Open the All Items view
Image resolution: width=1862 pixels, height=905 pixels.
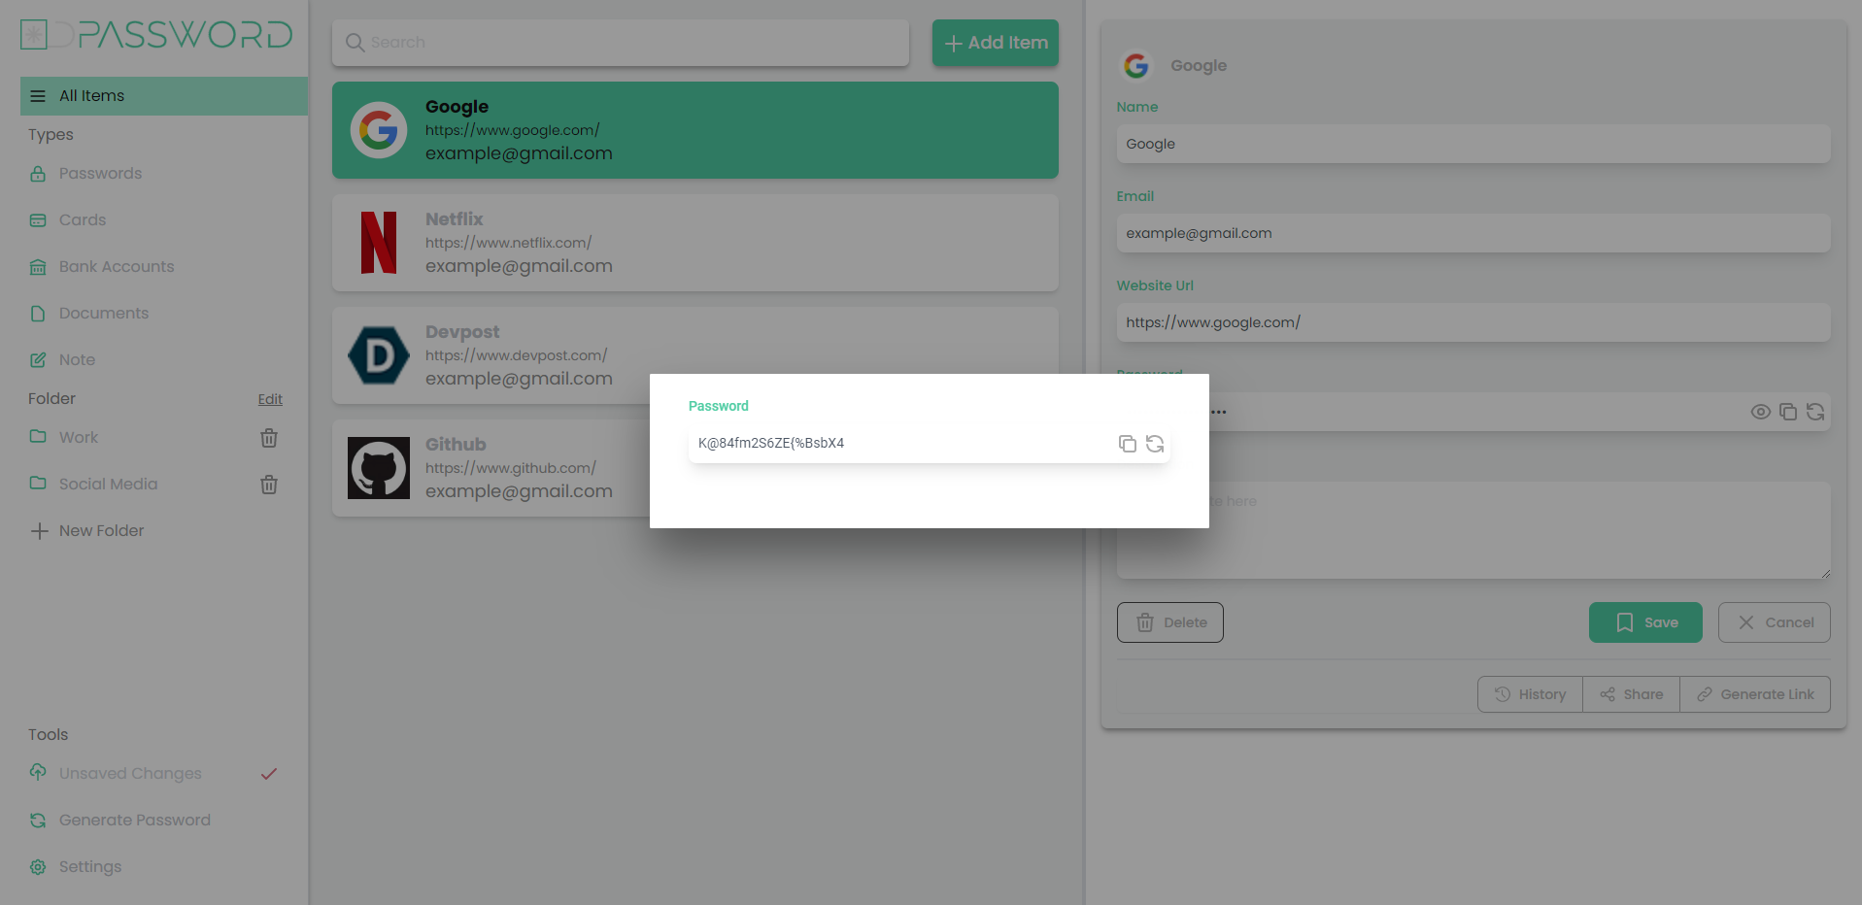pyautogui.click(x=164, y=96)
